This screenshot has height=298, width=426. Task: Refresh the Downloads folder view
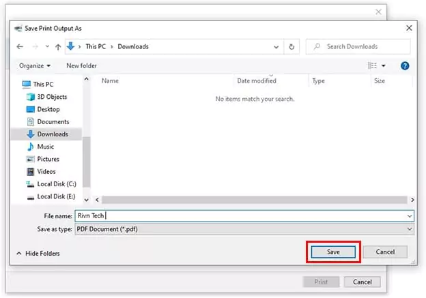[292, 47]
